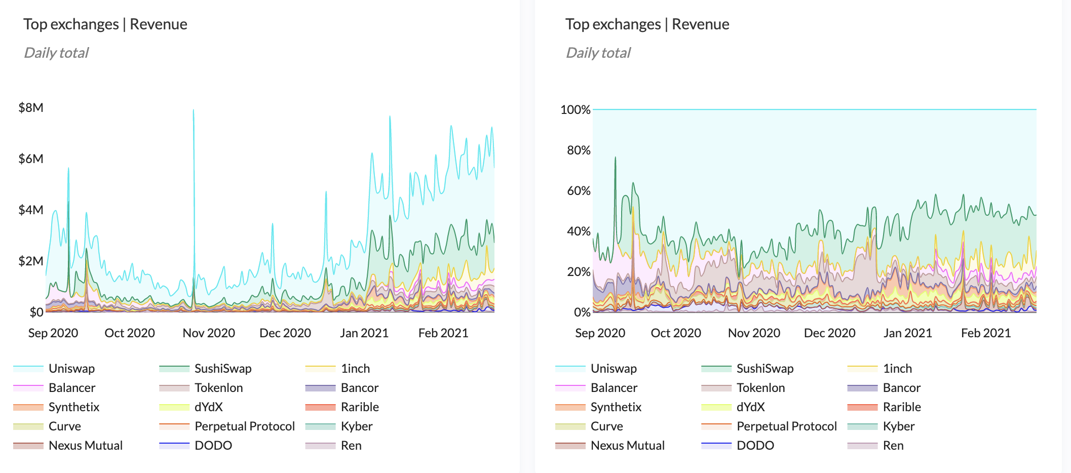Click Rarible legend in right percentage chart

pyautogui.click(x=884, y=407)
